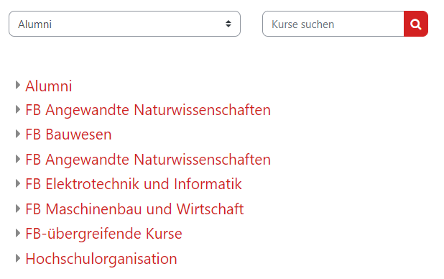Expand the Alumni category triangle
Image resolution: width=444 pixels, height=279 pixels.
(18, 85)
